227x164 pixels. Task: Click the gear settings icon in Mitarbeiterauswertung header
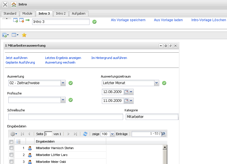click(166, 46)
